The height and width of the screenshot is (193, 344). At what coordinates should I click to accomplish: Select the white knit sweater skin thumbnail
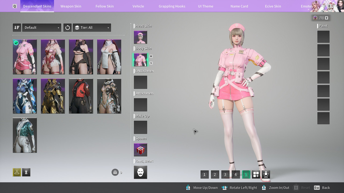click(109, 57)
